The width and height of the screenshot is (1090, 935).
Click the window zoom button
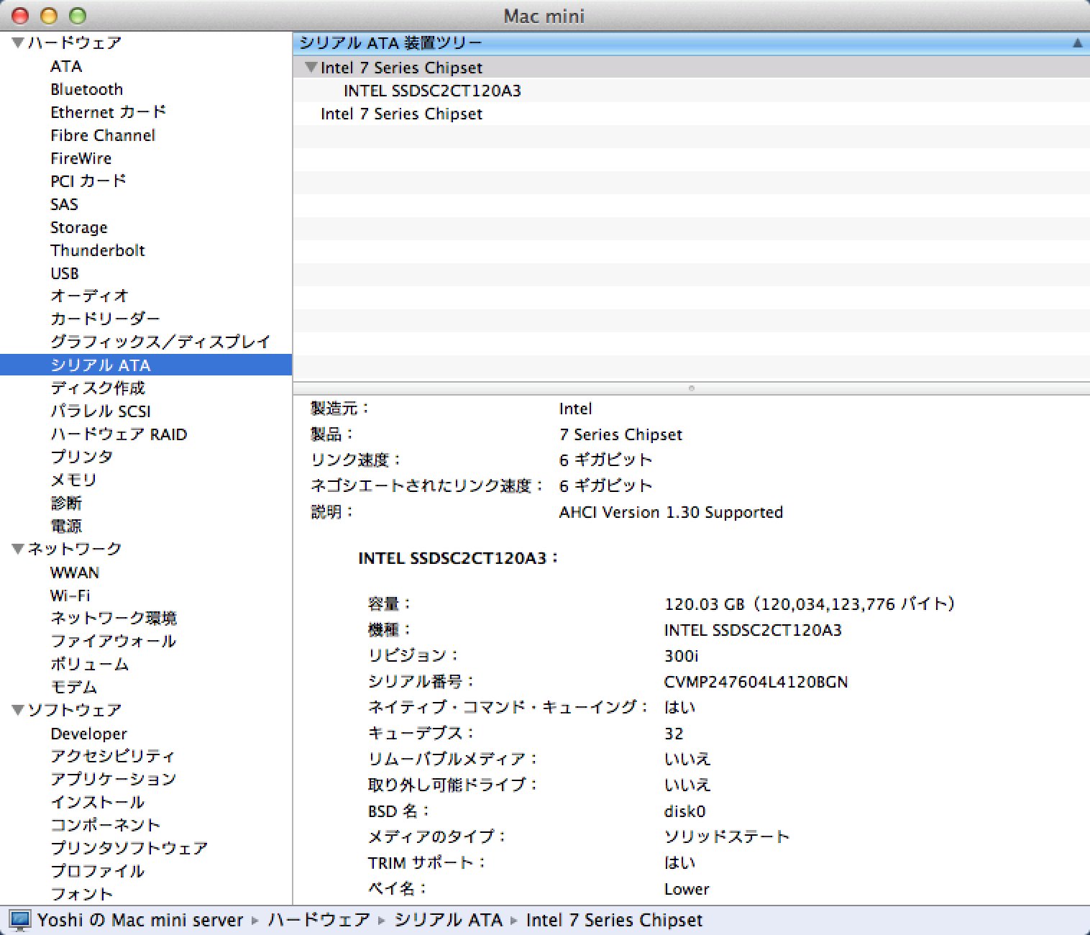pos(78,16)
